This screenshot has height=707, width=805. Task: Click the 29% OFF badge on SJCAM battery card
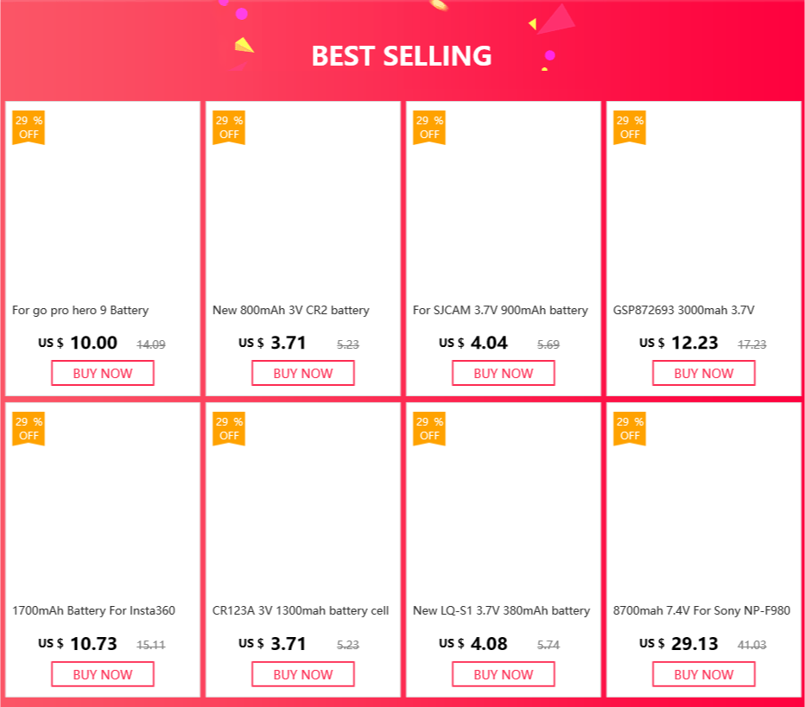429,127
